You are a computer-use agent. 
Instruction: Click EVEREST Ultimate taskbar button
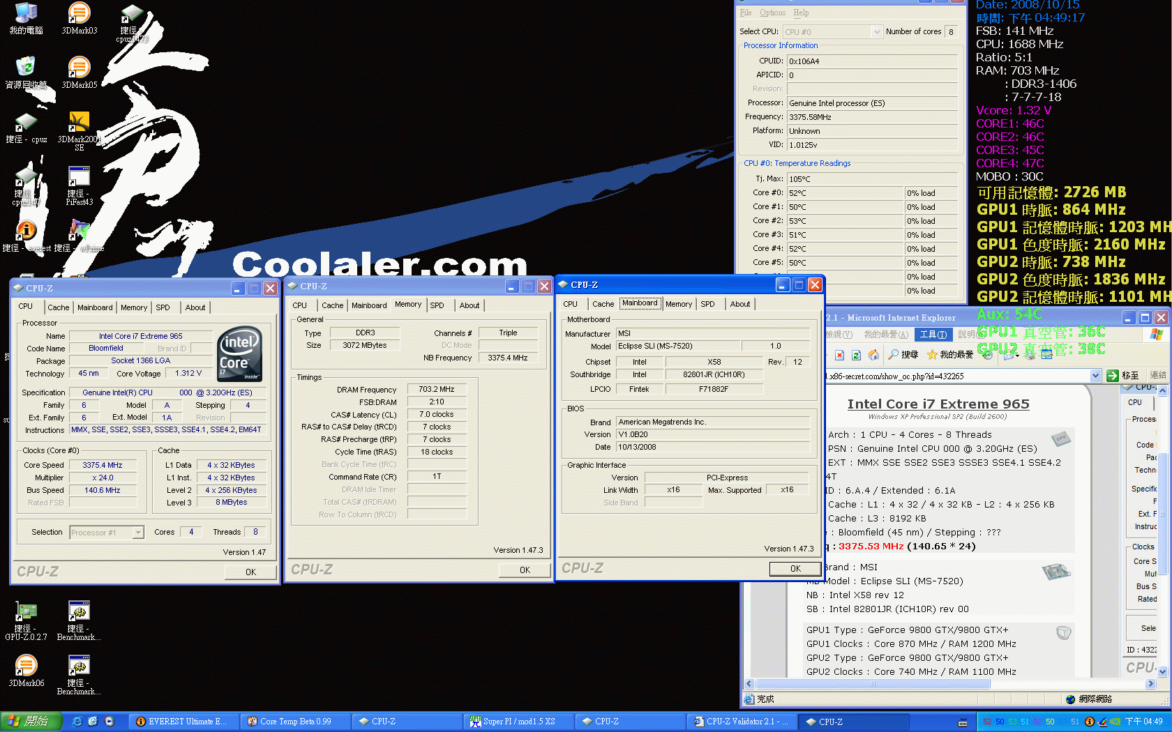point(182,722)
